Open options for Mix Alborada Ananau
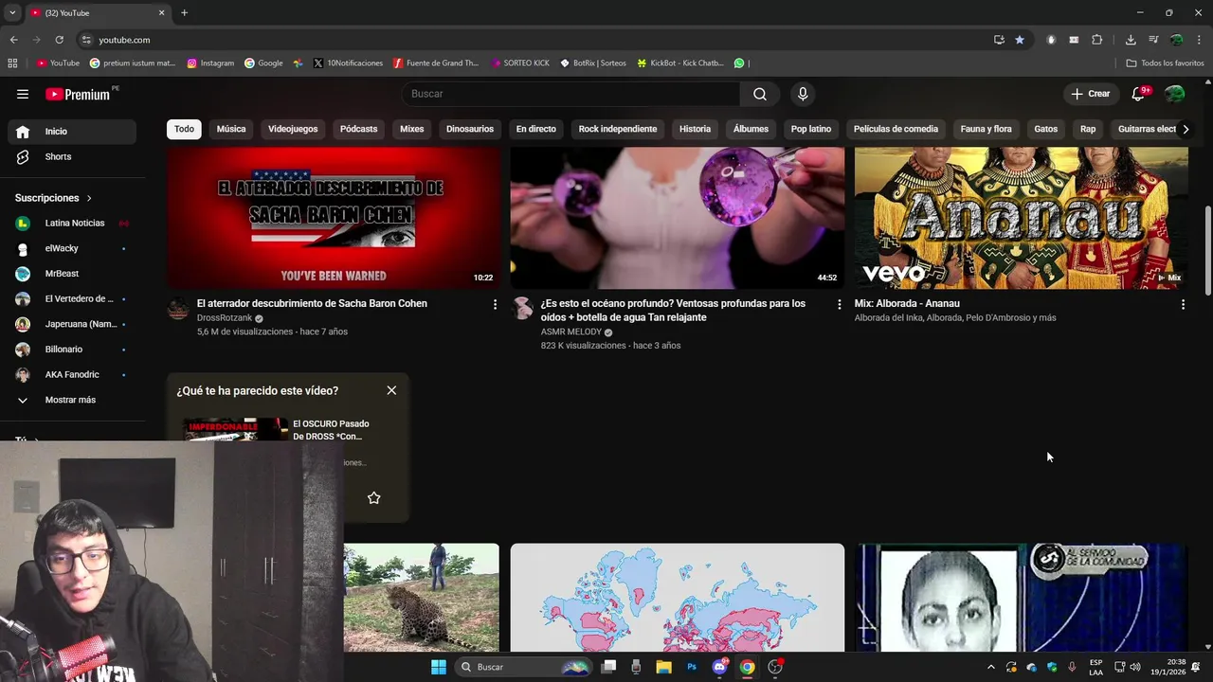The image size is (1213, 682). click(1183, 304)
